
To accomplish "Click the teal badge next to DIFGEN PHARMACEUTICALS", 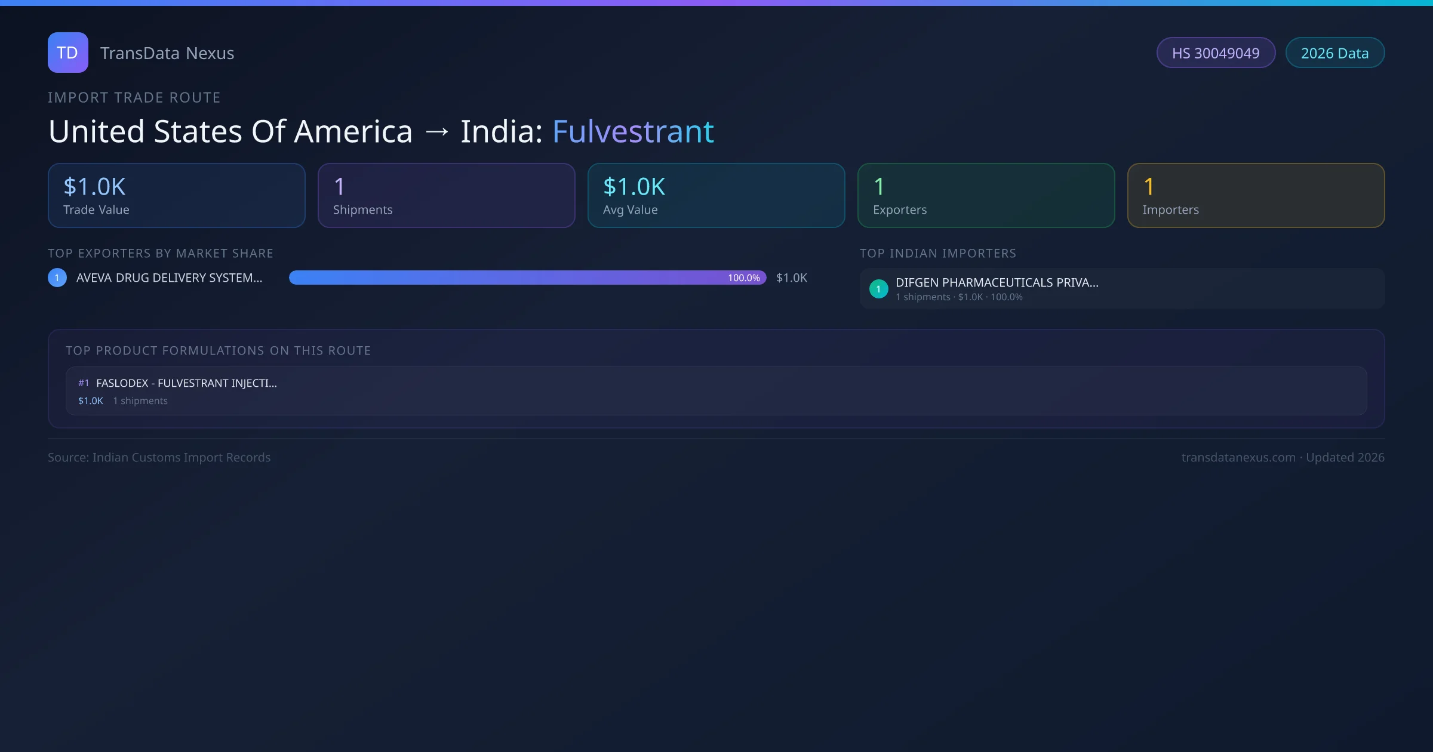I will [878, 288].
